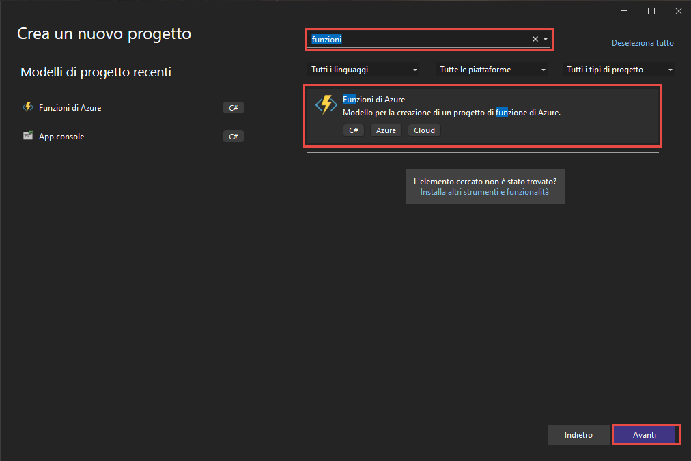Click the Cloud tag on the result
Image resolution: width=691 pixels, height=461 pixels.
coord(424,130)
